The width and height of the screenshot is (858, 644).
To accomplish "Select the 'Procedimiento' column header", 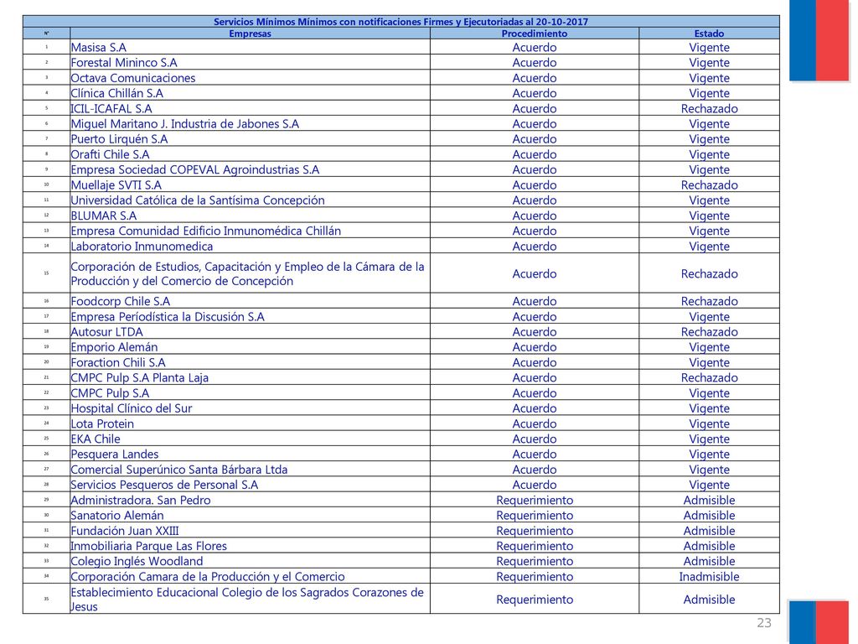I will coord(534,34).
